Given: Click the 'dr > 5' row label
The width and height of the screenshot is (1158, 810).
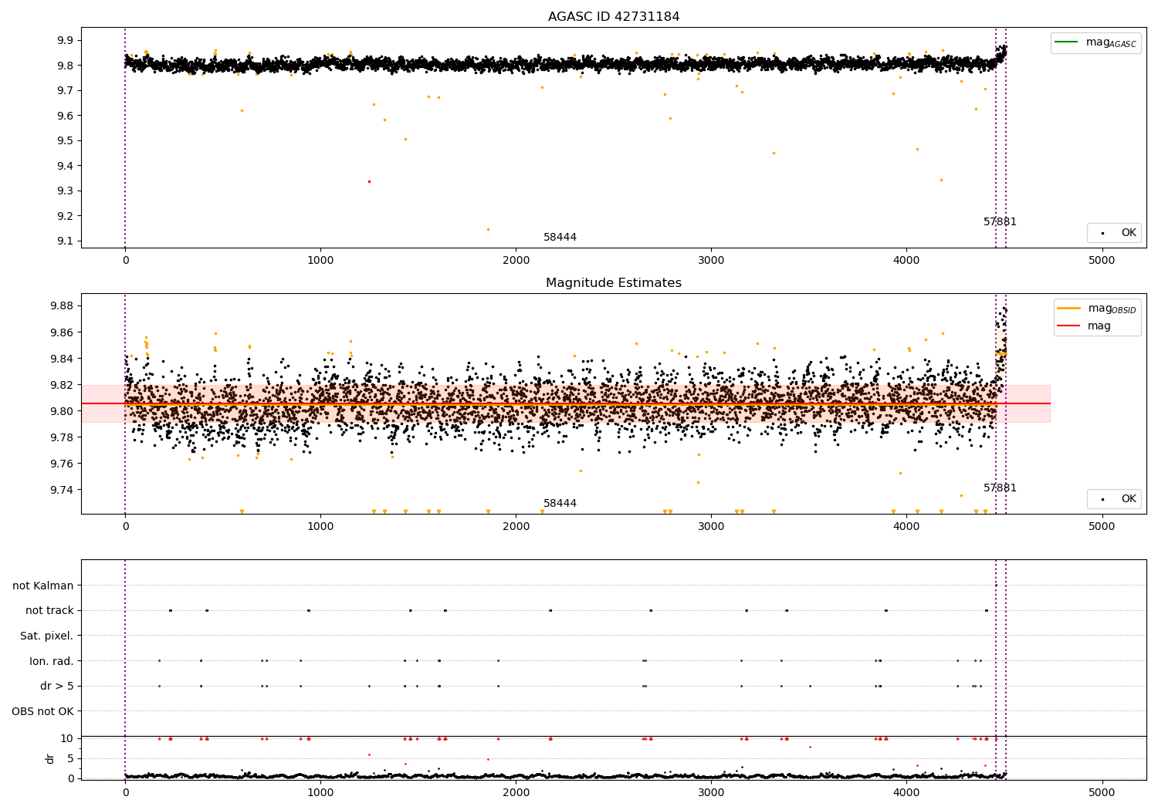Looking at the screenshot, I should click(x=57, y=686).
